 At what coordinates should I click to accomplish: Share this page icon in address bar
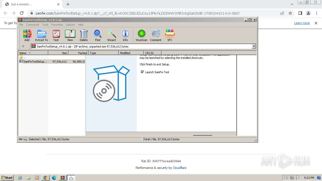click(282, 13)
